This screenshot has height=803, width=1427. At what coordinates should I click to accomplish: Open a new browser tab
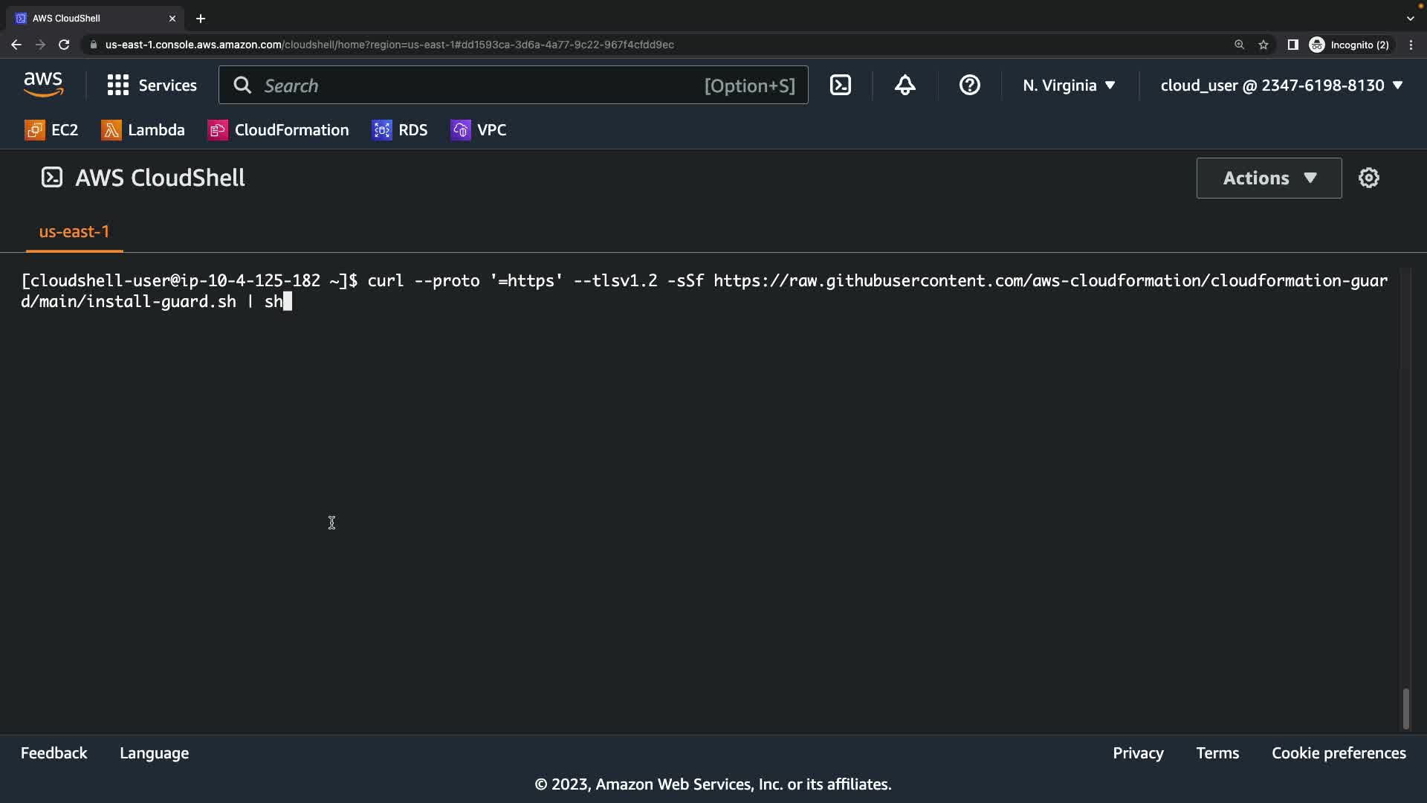201,19
